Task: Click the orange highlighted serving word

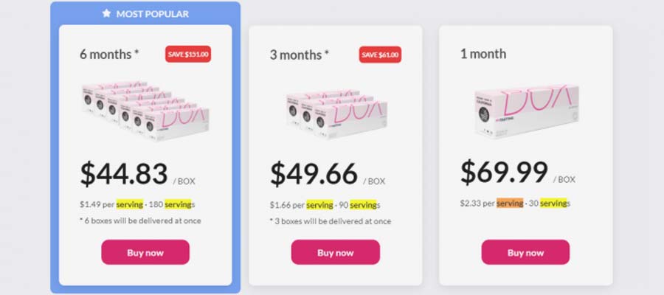Action: pyautogui.click(x=510, y=203)
